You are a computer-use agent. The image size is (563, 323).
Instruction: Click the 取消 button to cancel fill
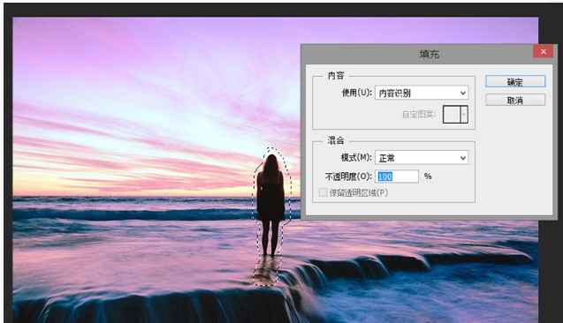pyautogui.click(x=515, y=100)
